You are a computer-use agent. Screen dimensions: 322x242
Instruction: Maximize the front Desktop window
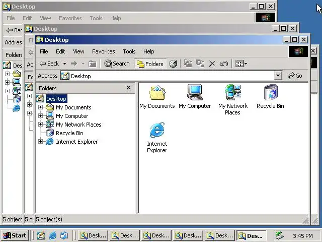294,39
